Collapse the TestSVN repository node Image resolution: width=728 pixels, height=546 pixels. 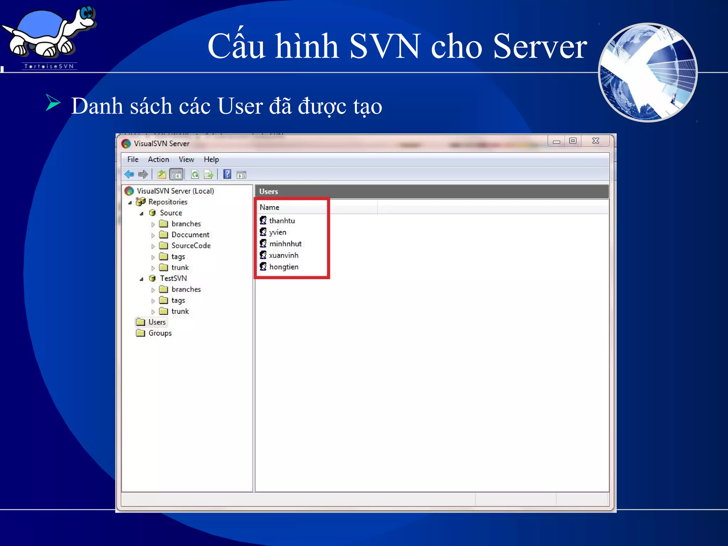click(x=141, y=279)
